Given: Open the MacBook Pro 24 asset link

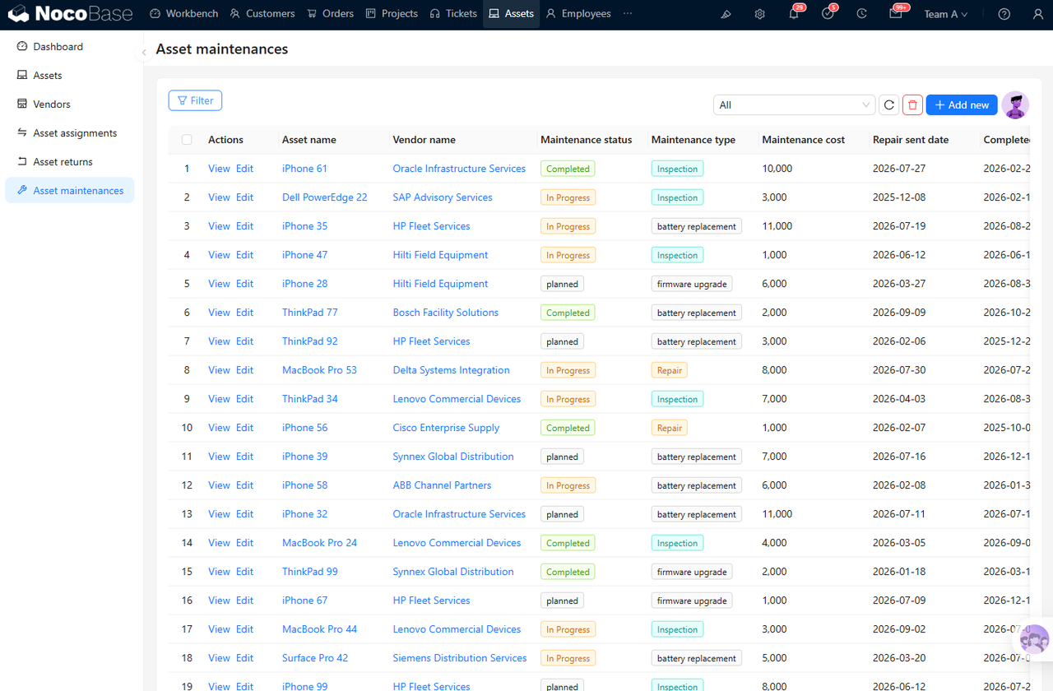Looking at the screenshot, I should tap(319, 543).
